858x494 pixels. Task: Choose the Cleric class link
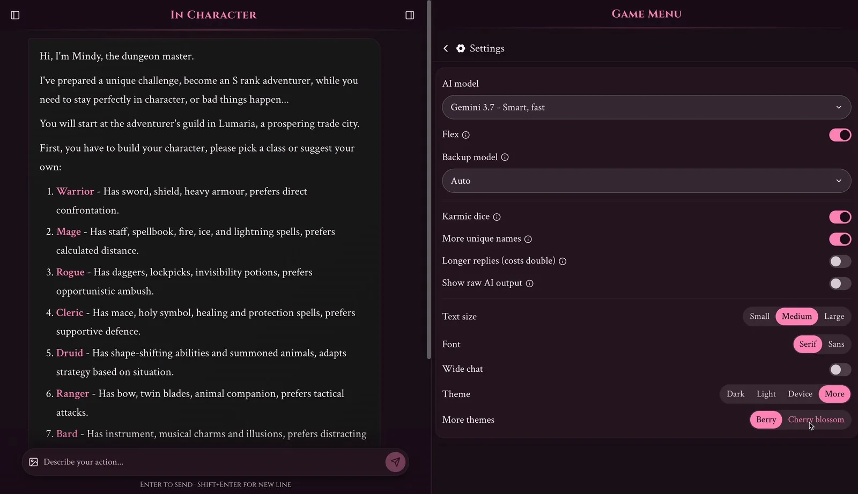70,312
